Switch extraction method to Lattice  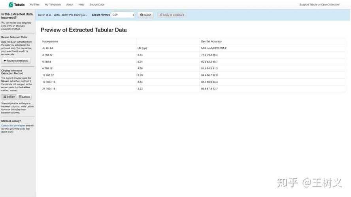click(x=24, y=97)
